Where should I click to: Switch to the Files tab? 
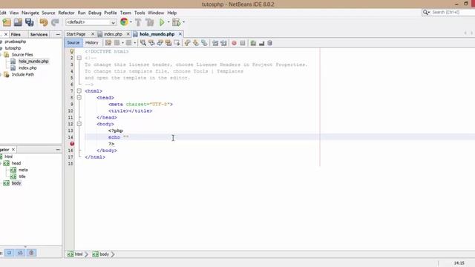16,35
